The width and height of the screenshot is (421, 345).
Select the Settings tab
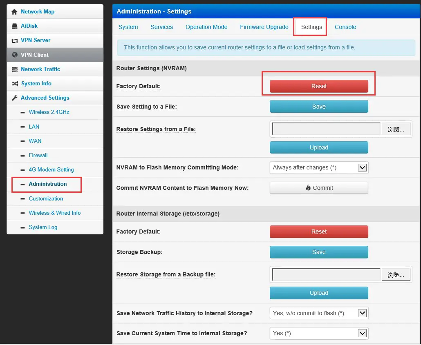(x=311, y=27)
